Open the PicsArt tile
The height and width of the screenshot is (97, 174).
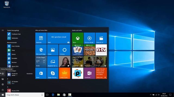(78, 73)
